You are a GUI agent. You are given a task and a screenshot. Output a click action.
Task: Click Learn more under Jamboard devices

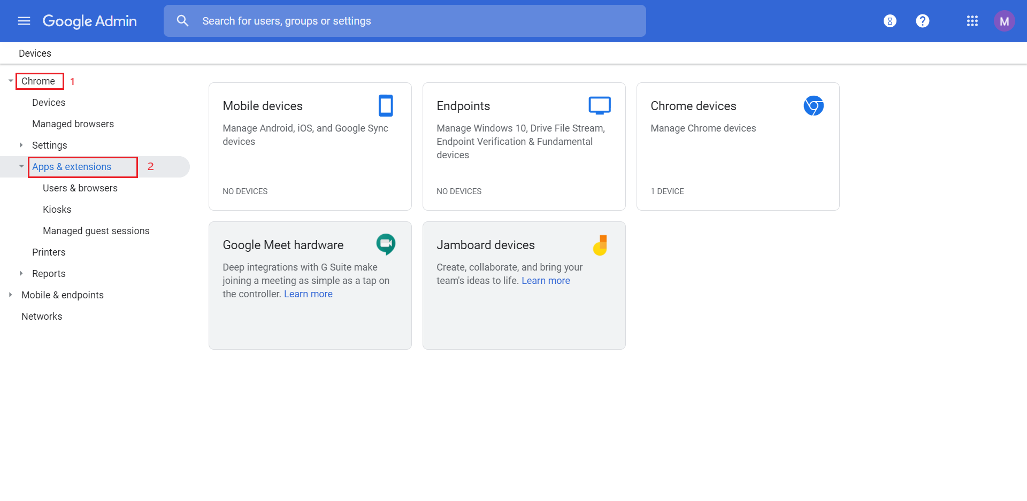click(546, 281)
